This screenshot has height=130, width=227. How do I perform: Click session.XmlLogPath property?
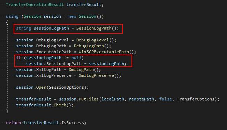(x=39, y=70)
